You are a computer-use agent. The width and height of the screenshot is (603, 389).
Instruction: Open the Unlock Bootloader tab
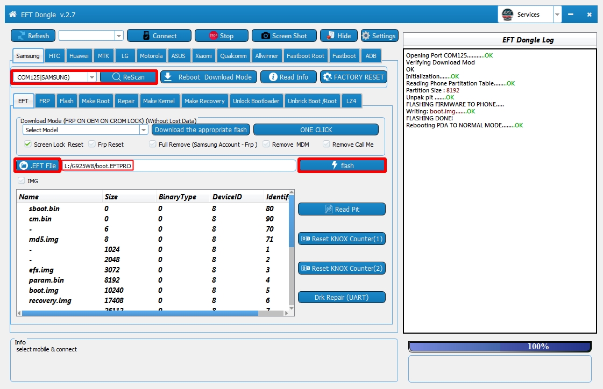[x=256, y=101]
